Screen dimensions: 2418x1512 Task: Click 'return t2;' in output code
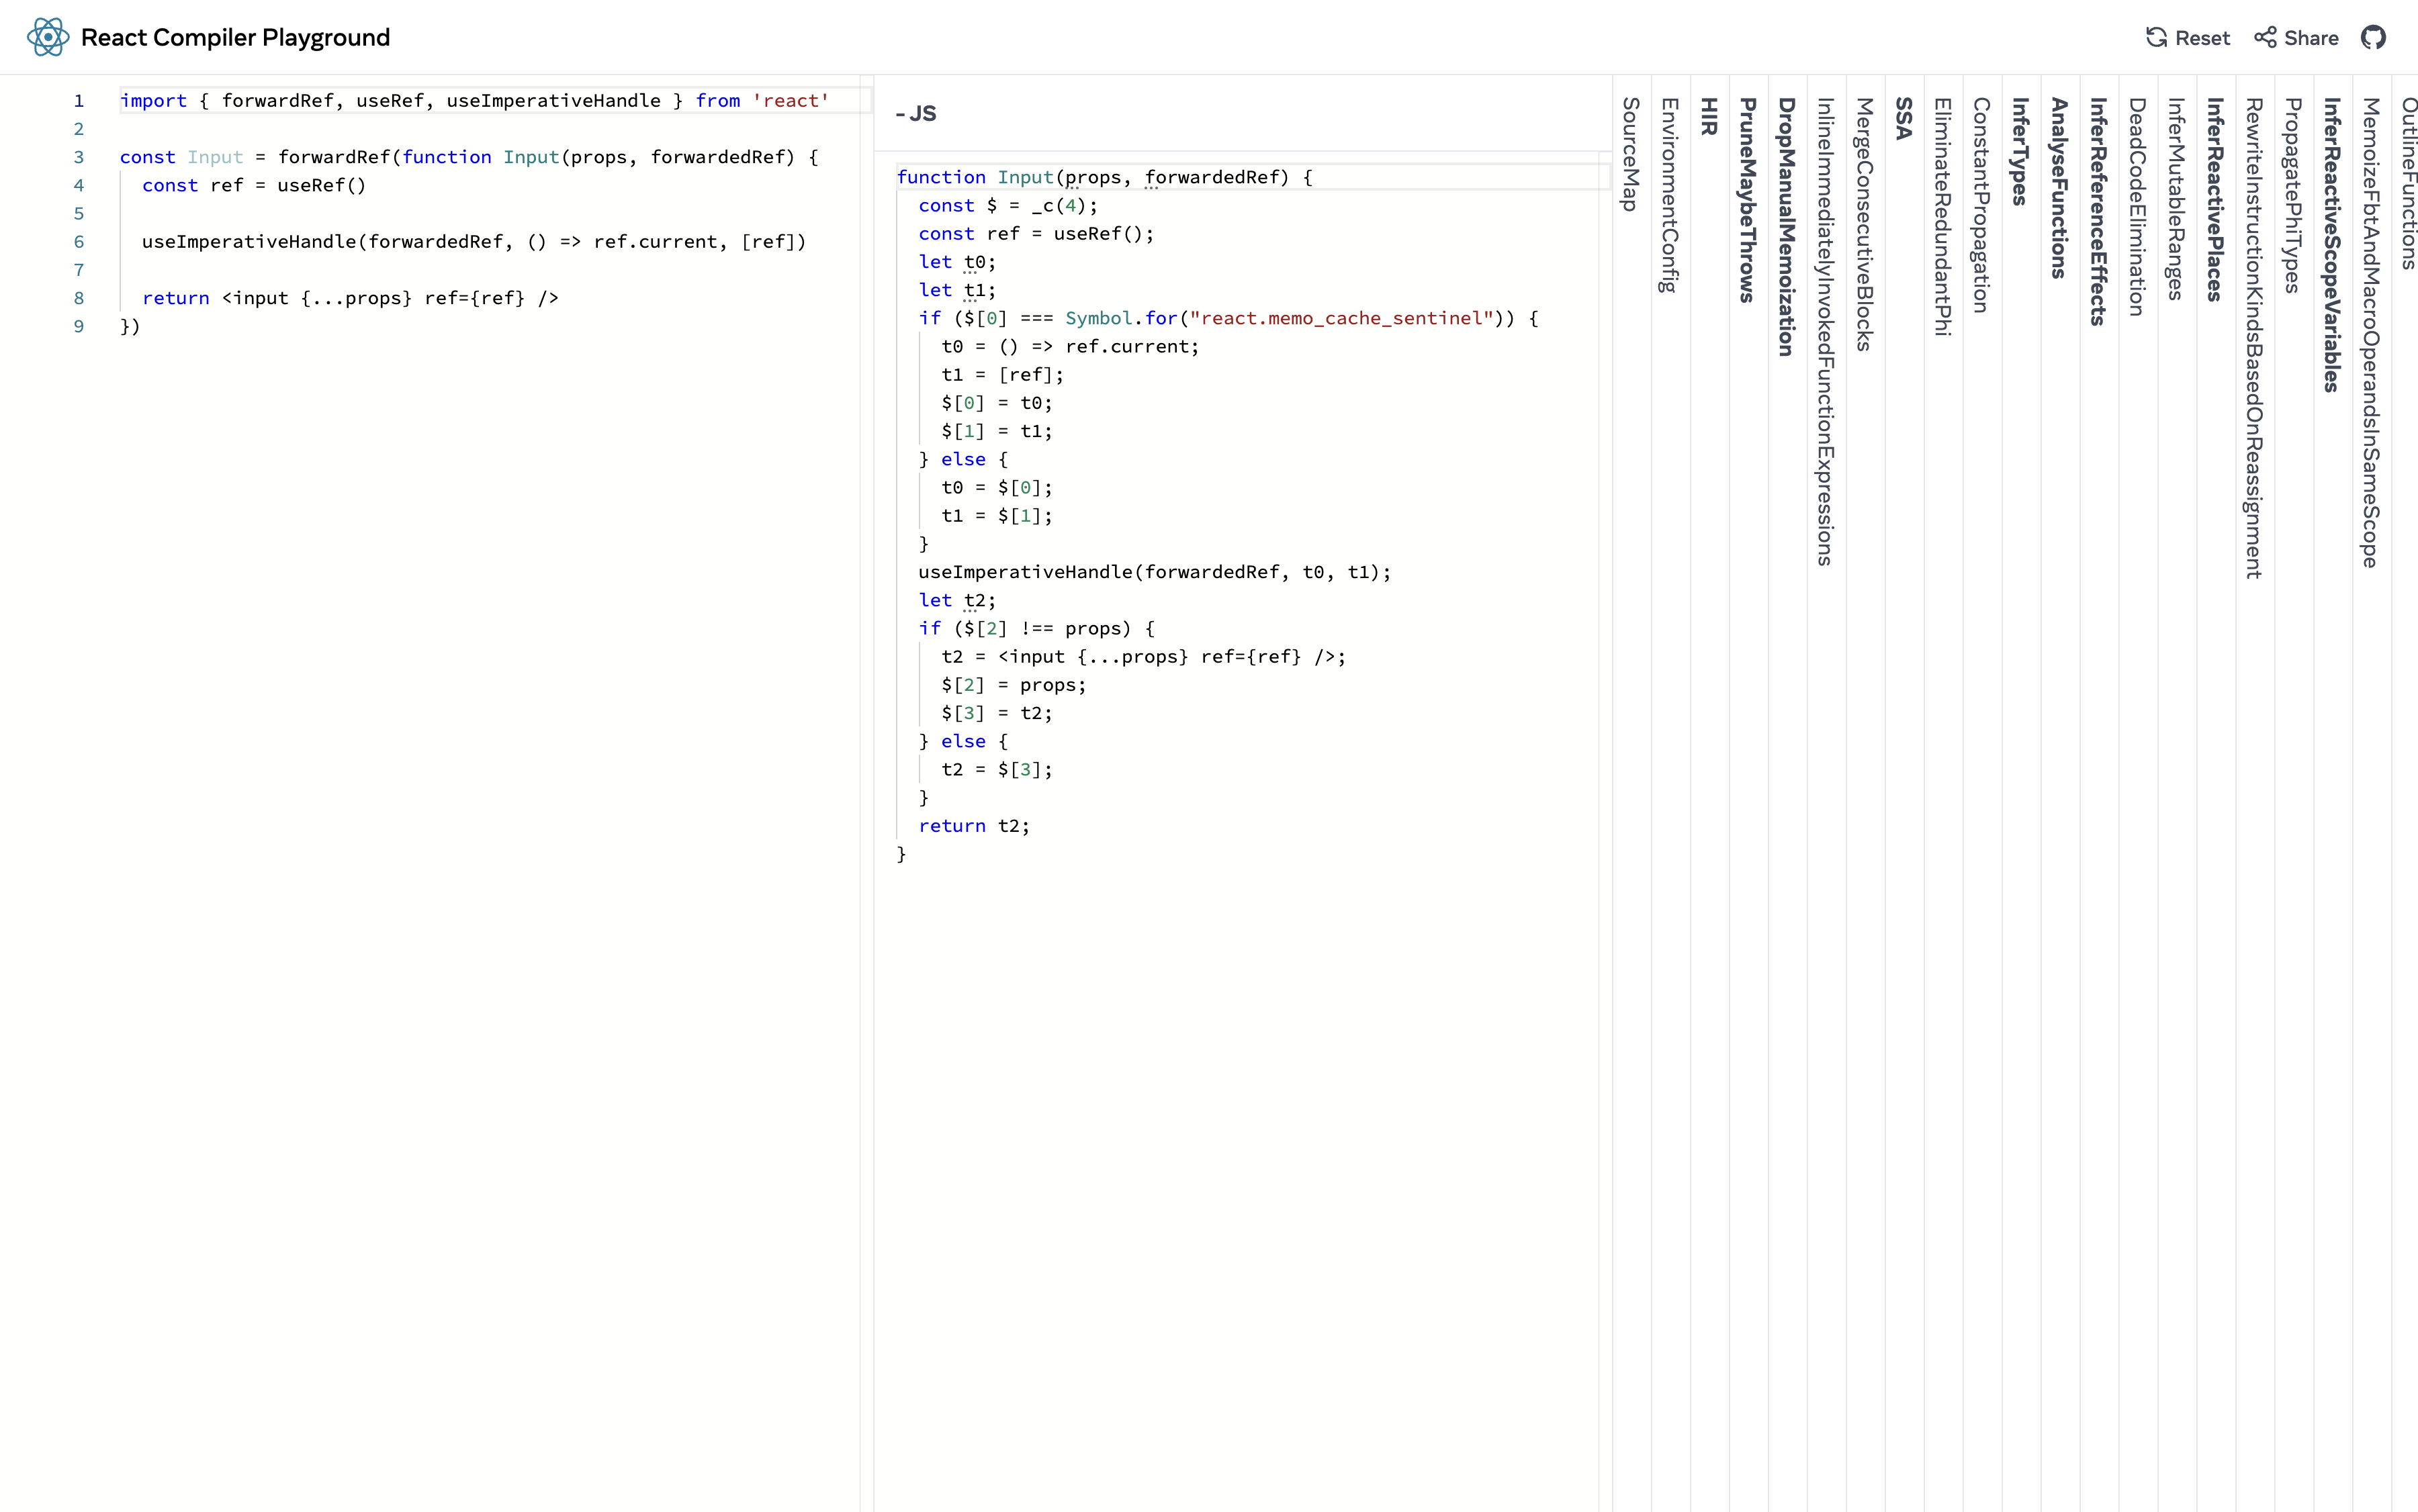[975, 826]
